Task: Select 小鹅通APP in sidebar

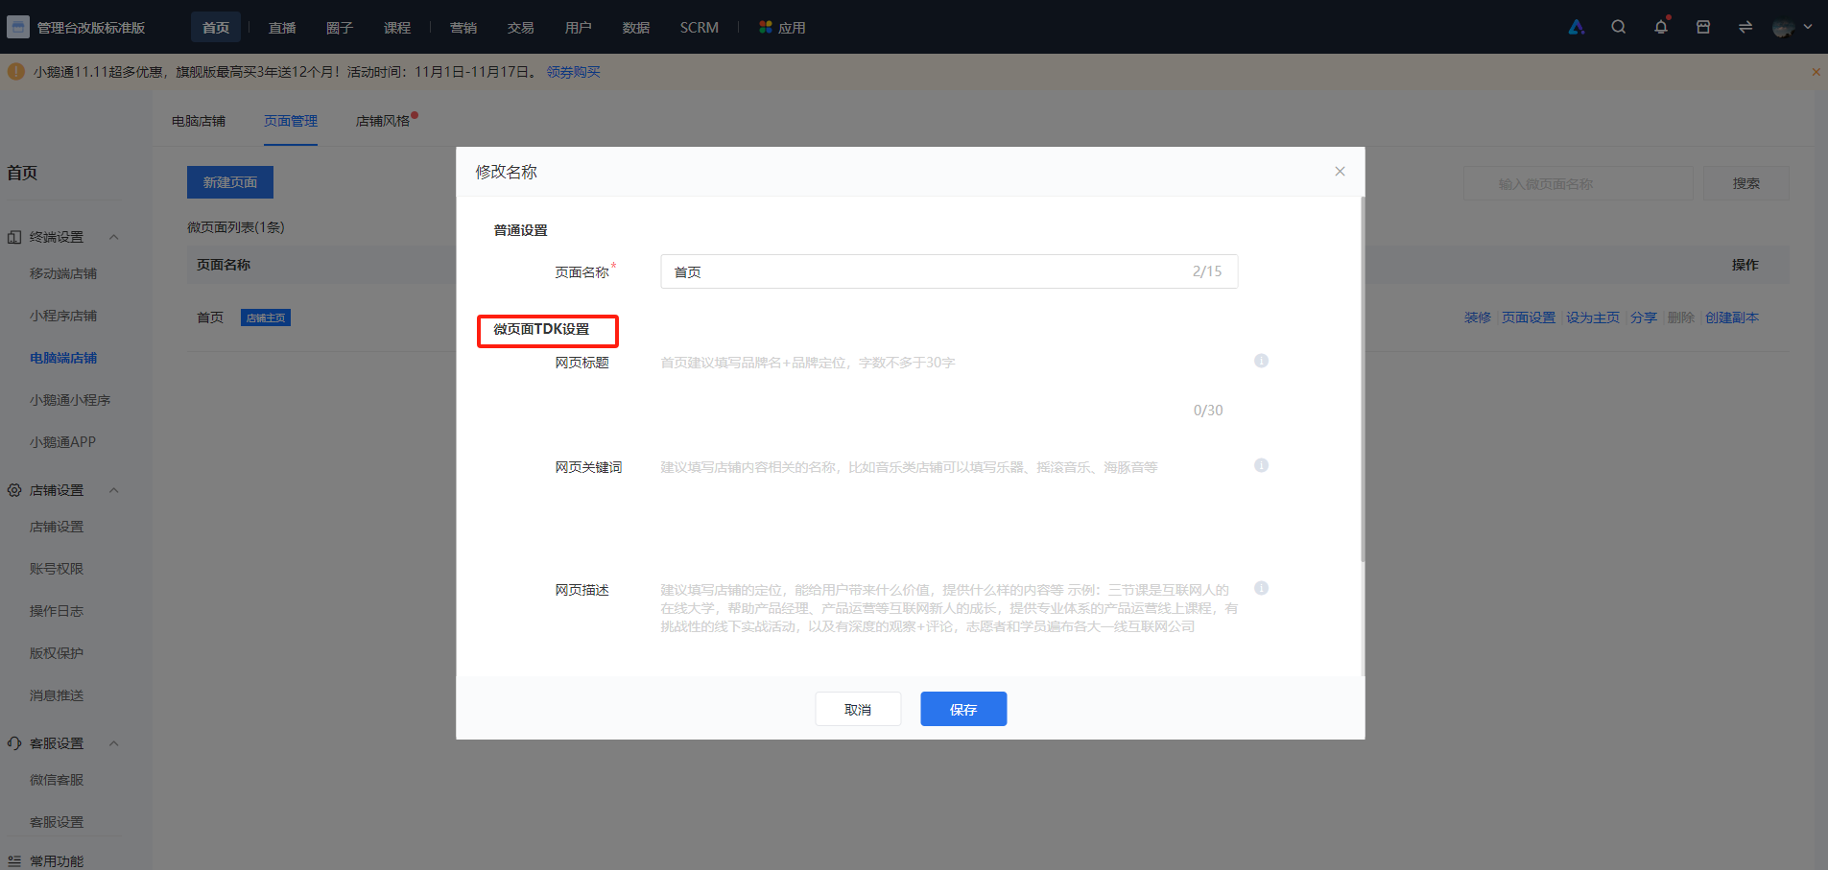Action: point(62,442)
